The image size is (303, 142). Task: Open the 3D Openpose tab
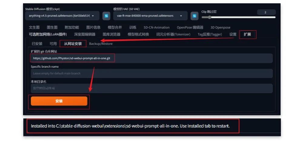[x=220, y=27]
